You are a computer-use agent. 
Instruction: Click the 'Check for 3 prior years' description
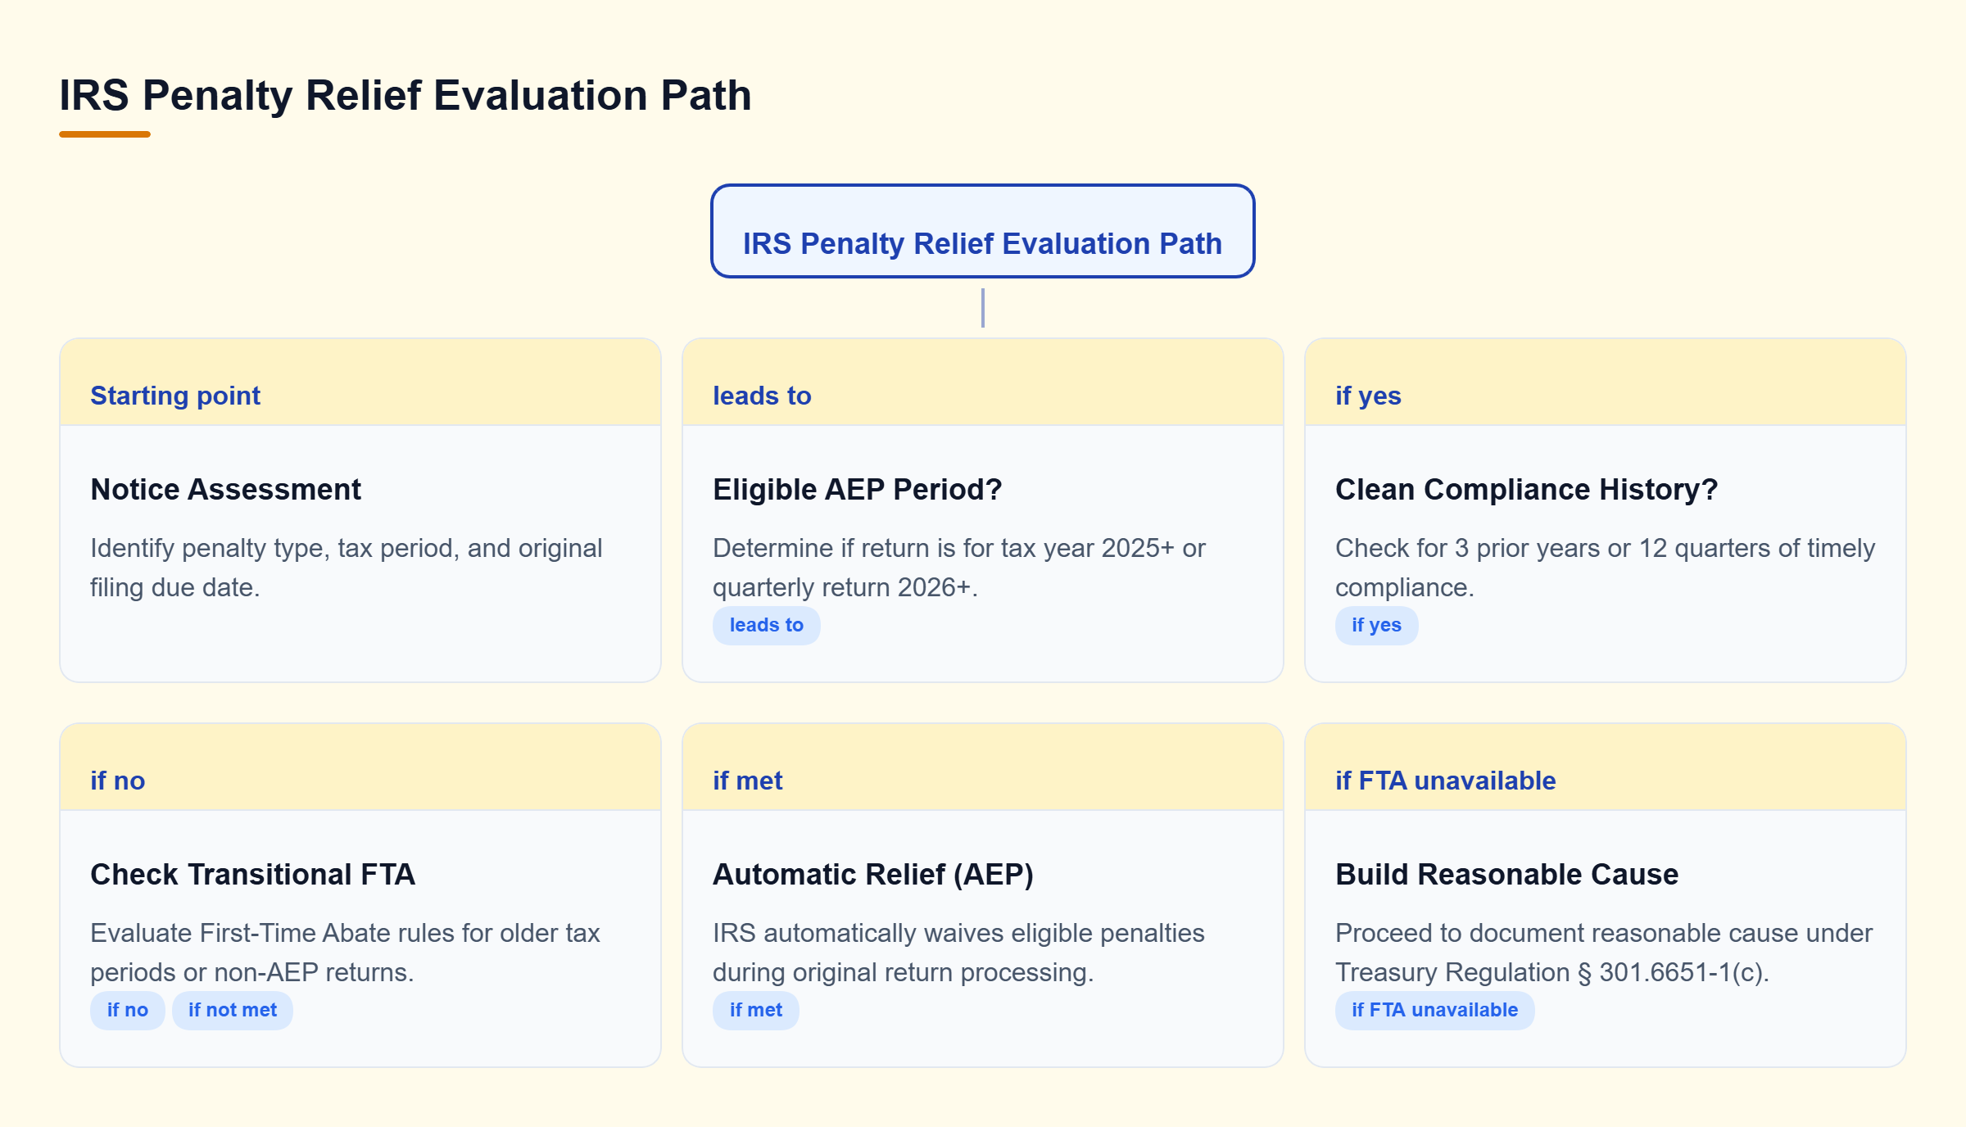1606,568
